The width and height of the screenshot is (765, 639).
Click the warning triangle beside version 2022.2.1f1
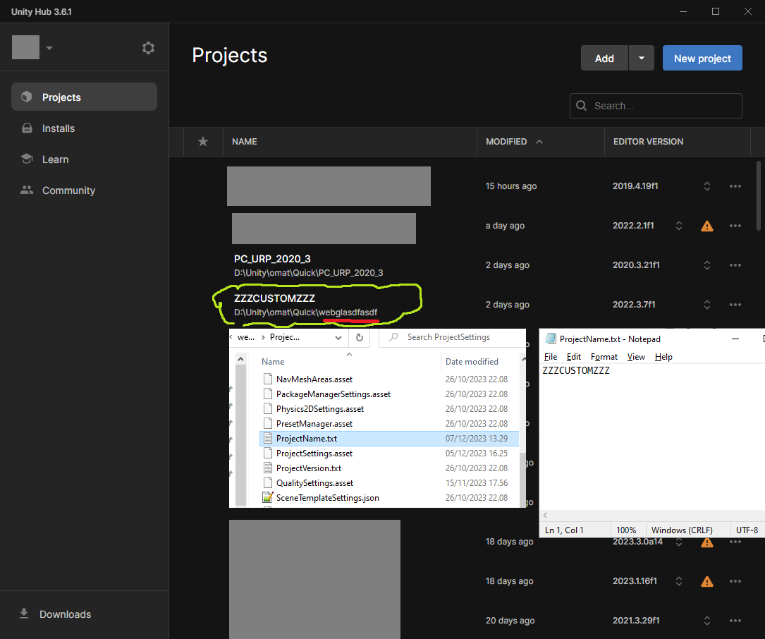click(707, 226)
